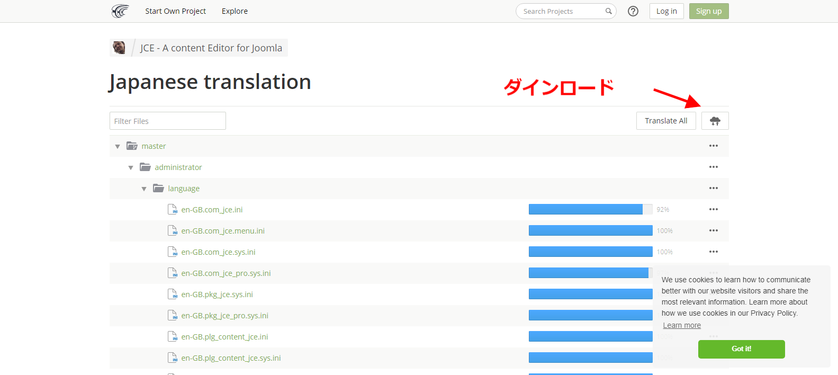
Task: Click progress bar for en-GB.com_jce_pro.sys.ini
Action: click(x=591, y=273)
